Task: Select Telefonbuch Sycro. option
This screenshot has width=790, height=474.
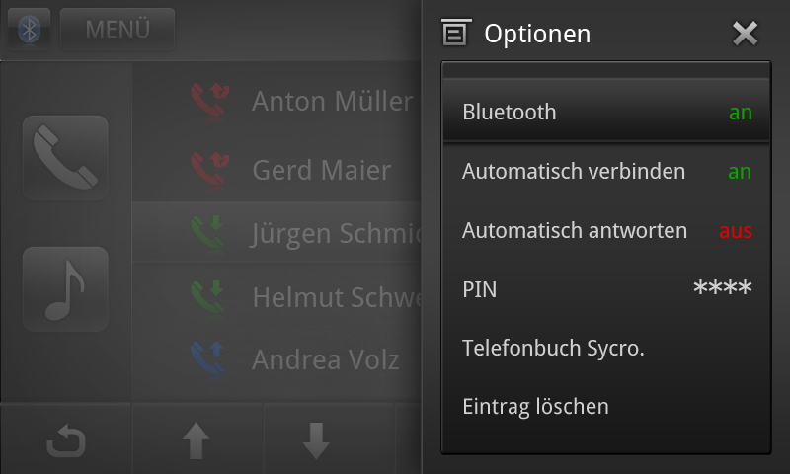Action: click(606, 348)
